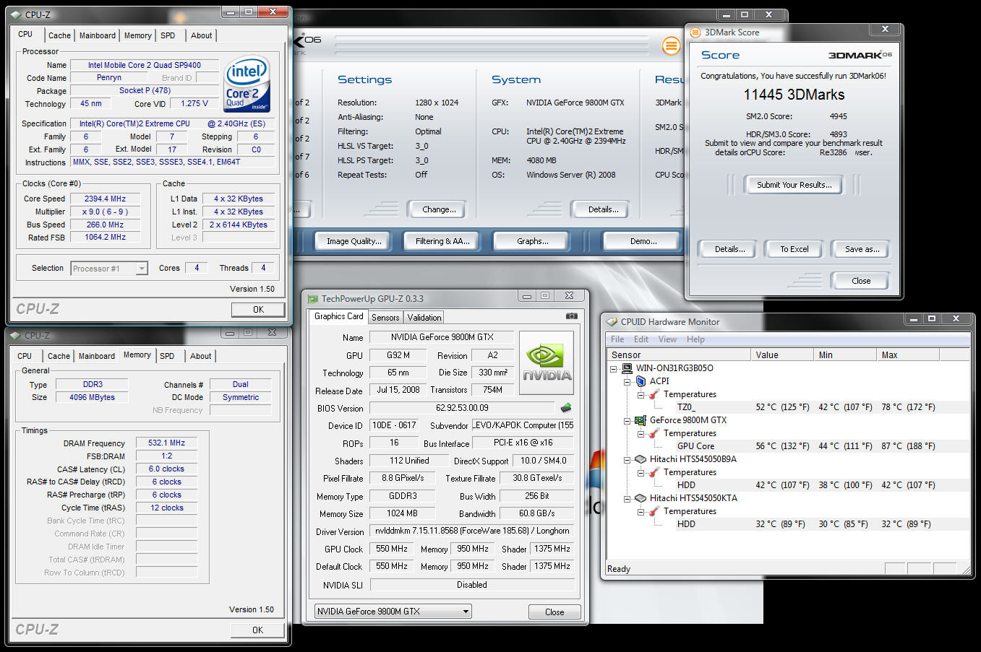Click the Sensor column header
Image resolution: width=981 pixels, height=652 pixels.
(x=679, y=355)
